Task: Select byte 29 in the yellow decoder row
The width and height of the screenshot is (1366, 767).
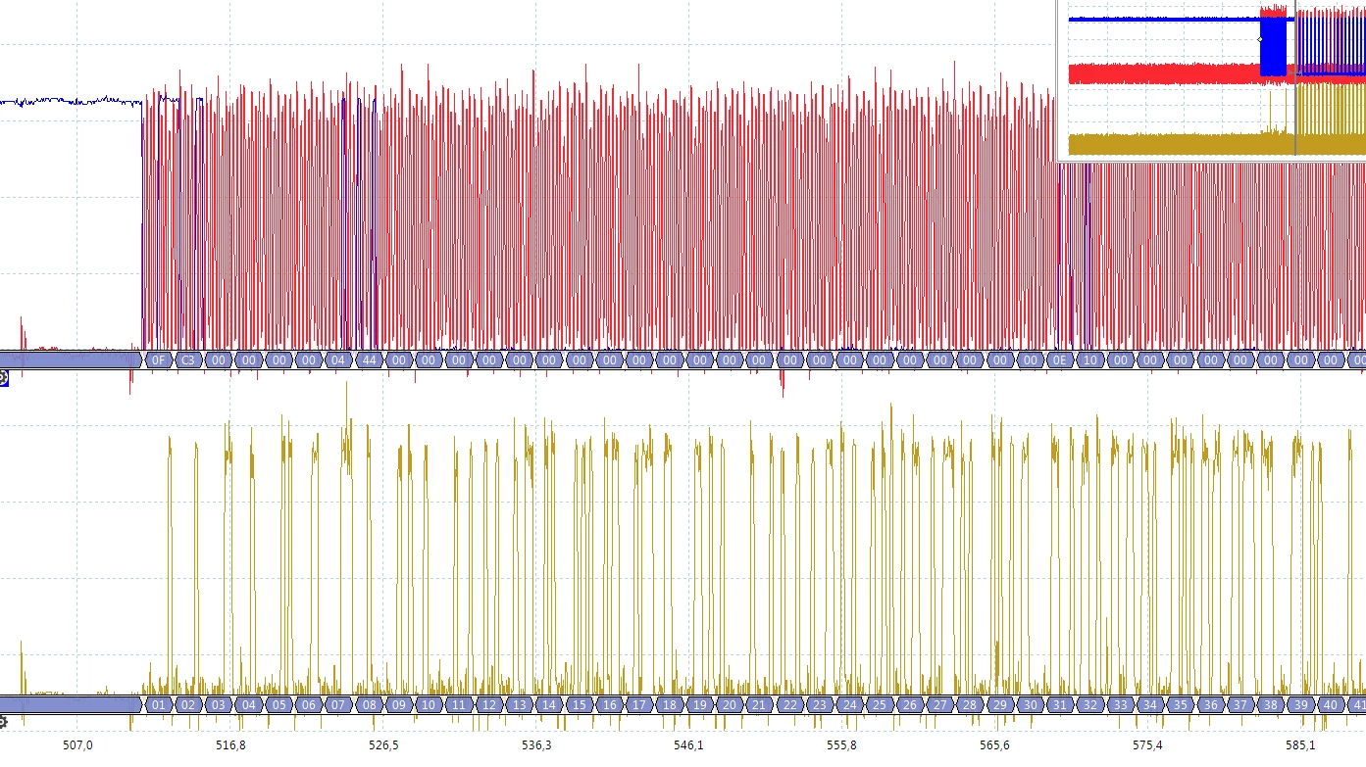Action: (999, 704)
